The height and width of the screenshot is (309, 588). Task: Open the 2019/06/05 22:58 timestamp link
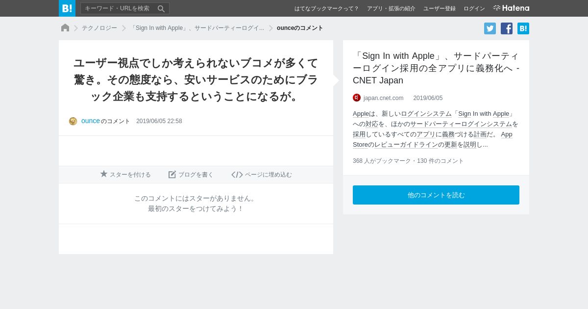[159, 121]
